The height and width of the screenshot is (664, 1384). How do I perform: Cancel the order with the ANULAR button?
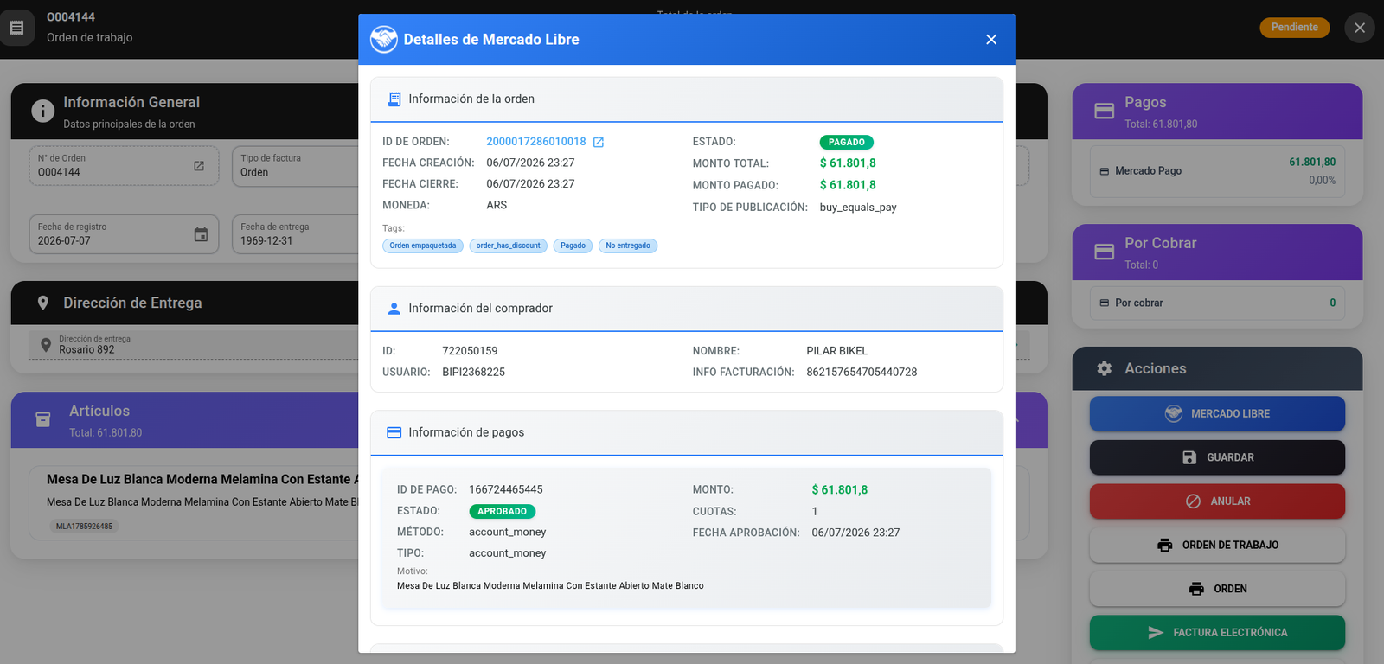(x=1217, y=501)
